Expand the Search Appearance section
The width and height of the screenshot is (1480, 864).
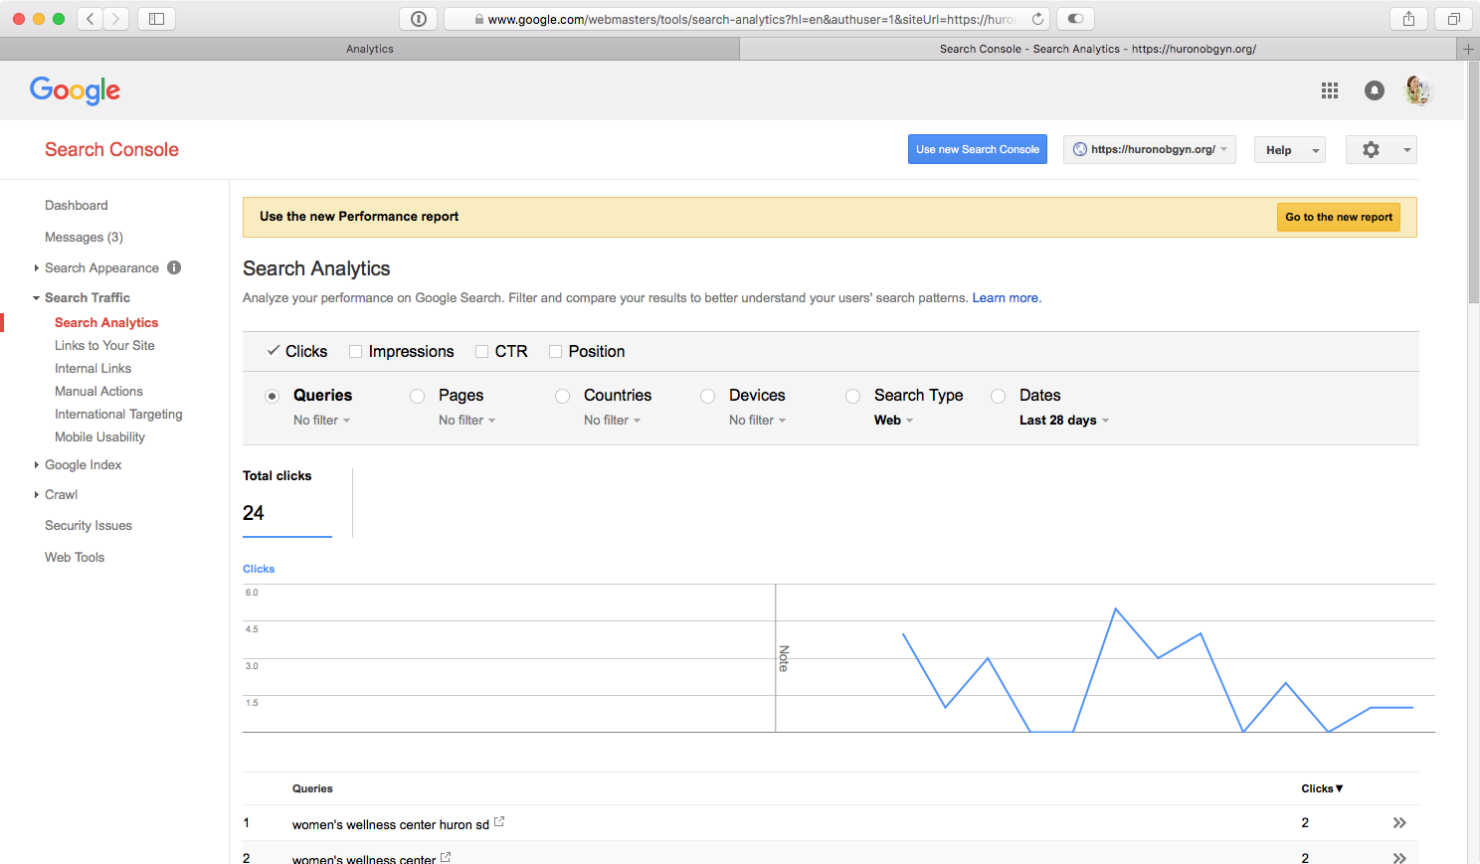click(x=37, y=268)
